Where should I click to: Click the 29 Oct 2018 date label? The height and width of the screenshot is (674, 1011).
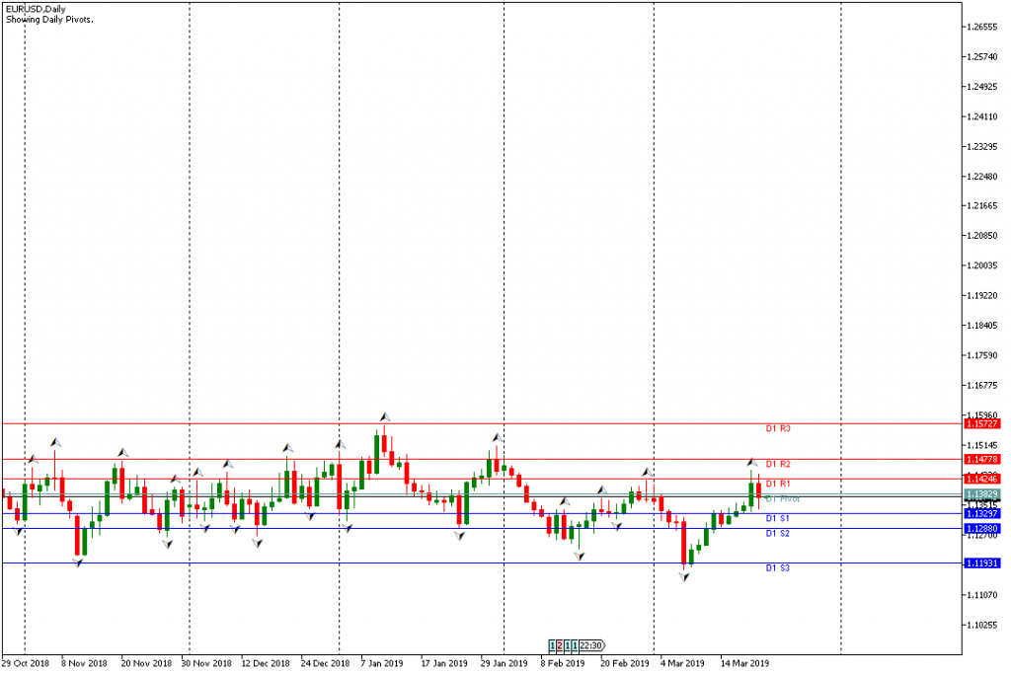[25, 663]
